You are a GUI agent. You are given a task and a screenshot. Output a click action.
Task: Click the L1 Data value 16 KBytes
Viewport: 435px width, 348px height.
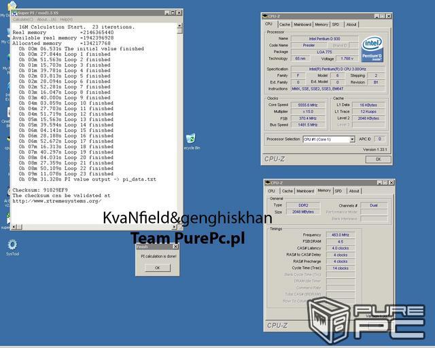coord(368,105)
